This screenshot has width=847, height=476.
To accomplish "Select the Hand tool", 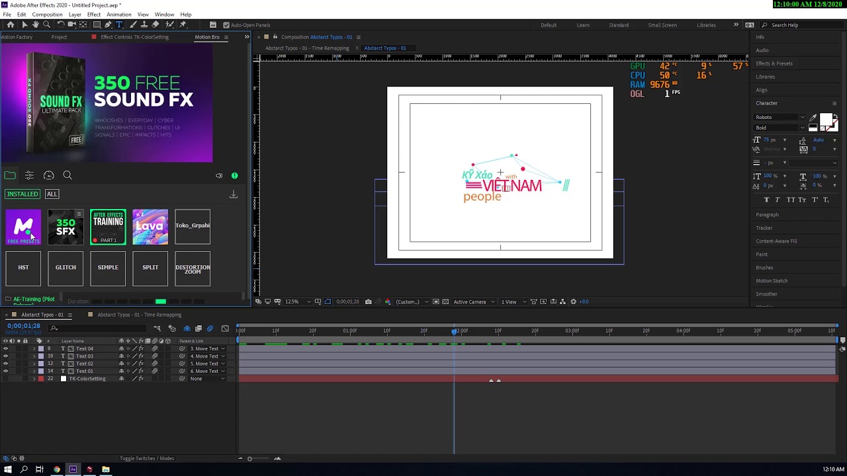I will tap(35, 24).
